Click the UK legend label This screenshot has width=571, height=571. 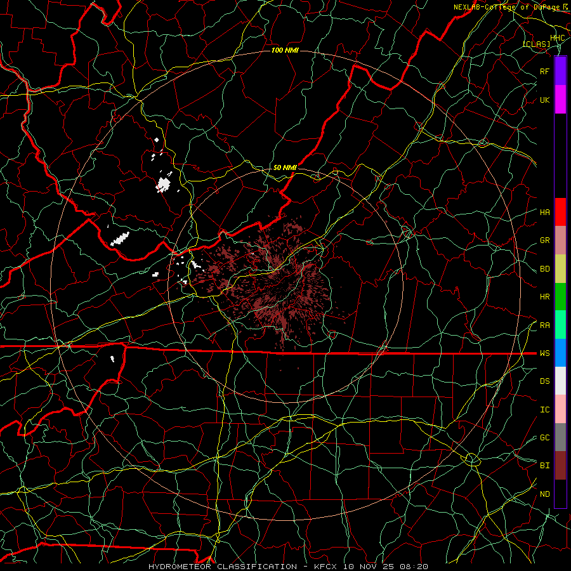545,100
